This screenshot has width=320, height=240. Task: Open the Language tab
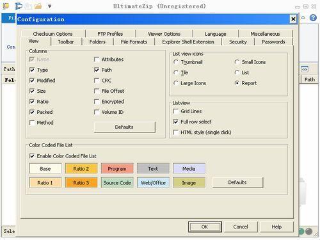[x=215, y=34]
